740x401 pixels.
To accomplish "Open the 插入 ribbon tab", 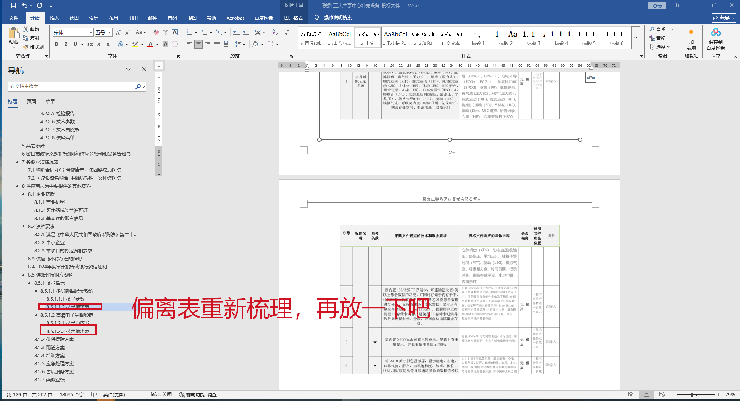I will [x=54, y=18].
